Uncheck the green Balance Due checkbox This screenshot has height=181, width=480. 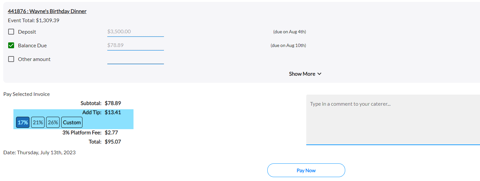(11, 45)
